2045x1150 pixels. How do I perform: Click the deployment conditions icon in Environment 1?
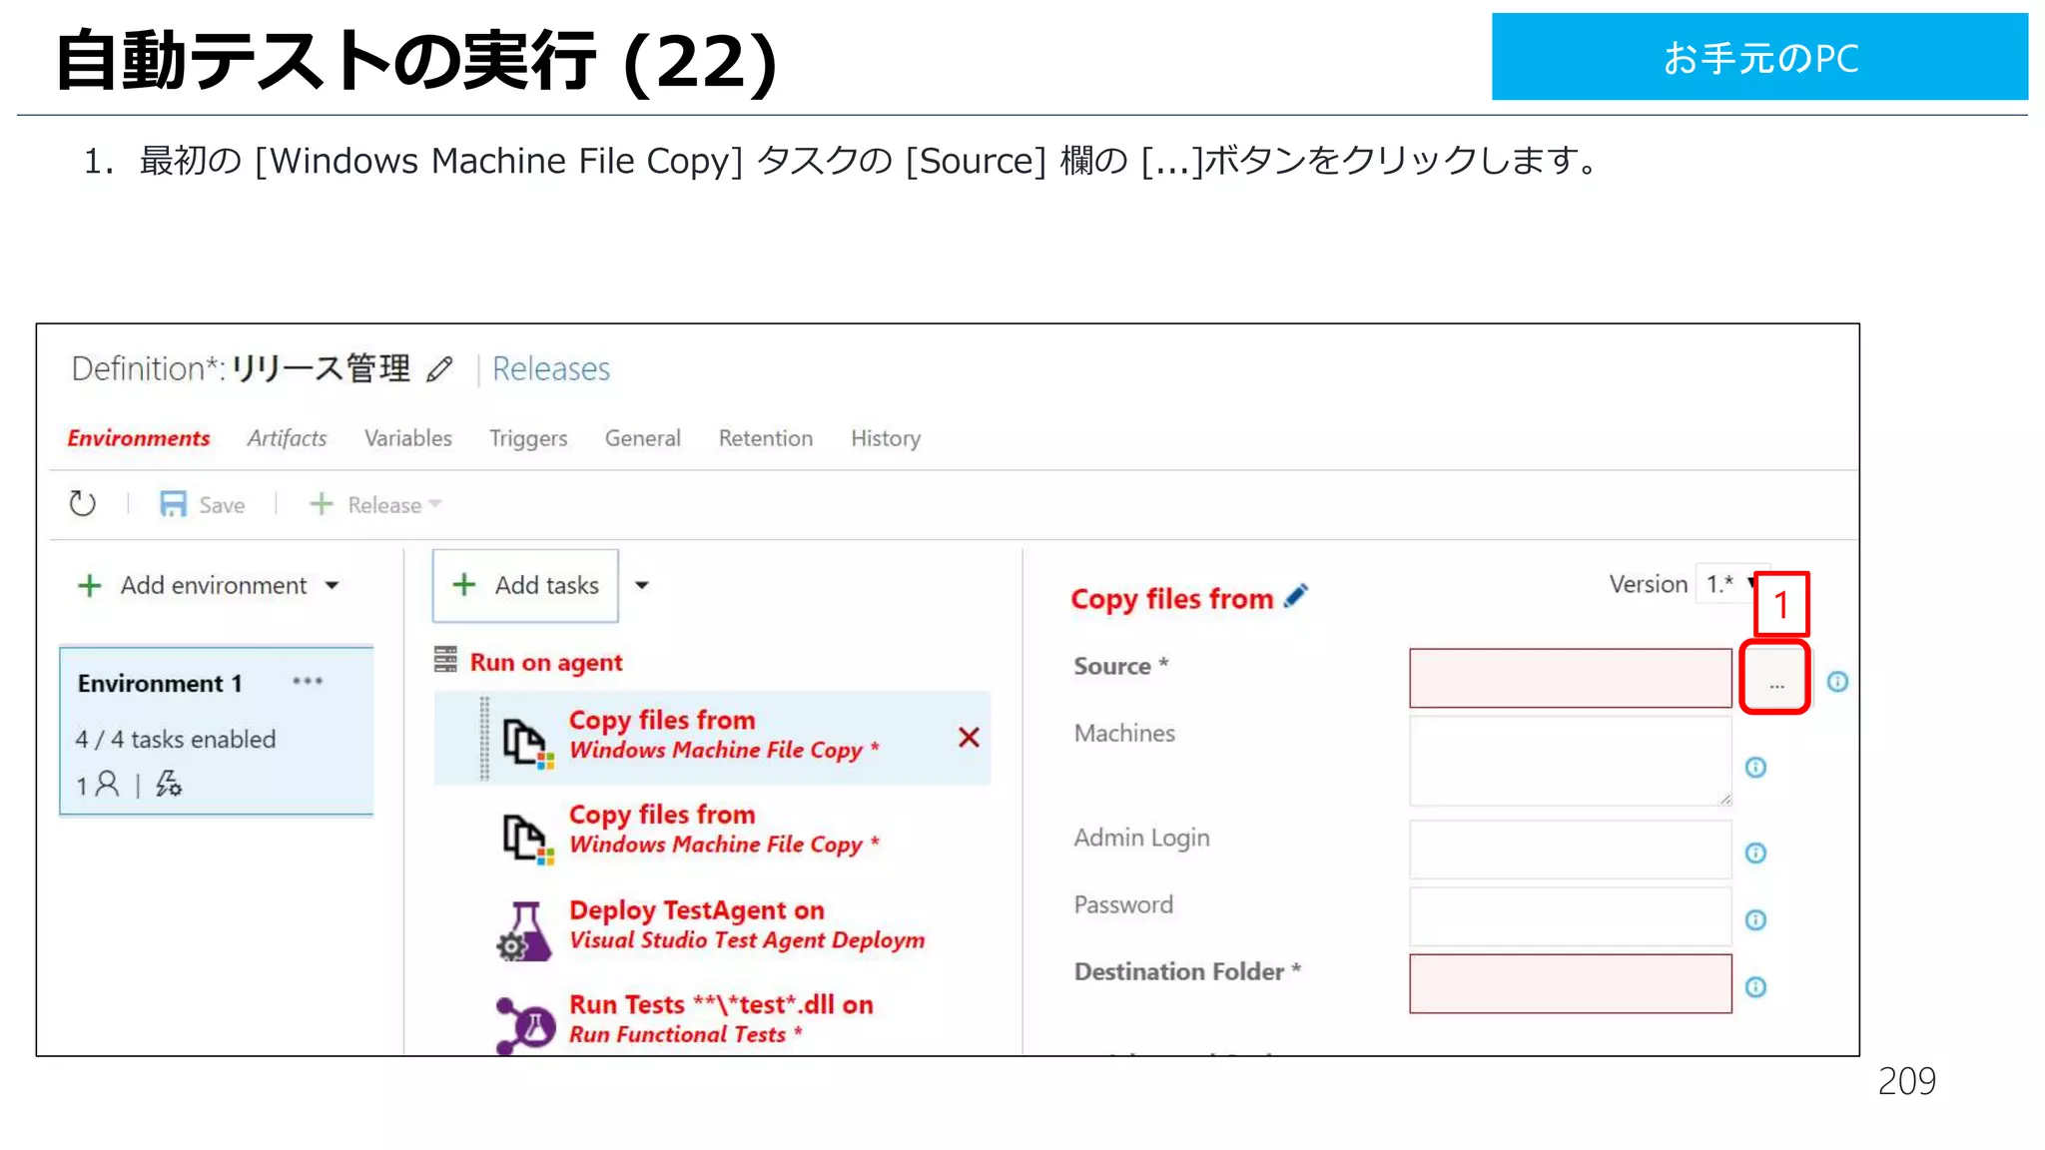(x=169, y=785)
